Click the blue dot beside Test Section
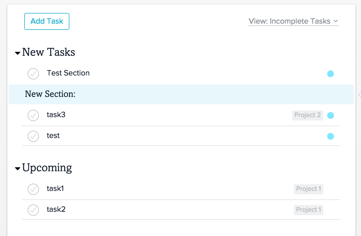361x236 pixels. [x=331, y=74]
